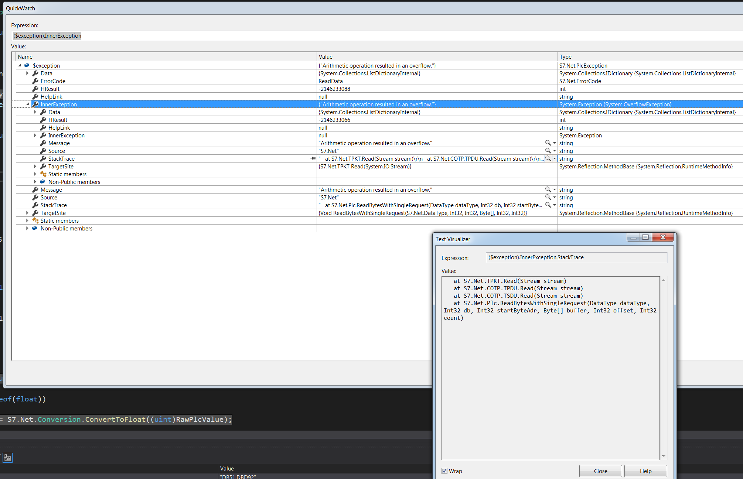Expand the Data node under $exception

tap(27, 73)
